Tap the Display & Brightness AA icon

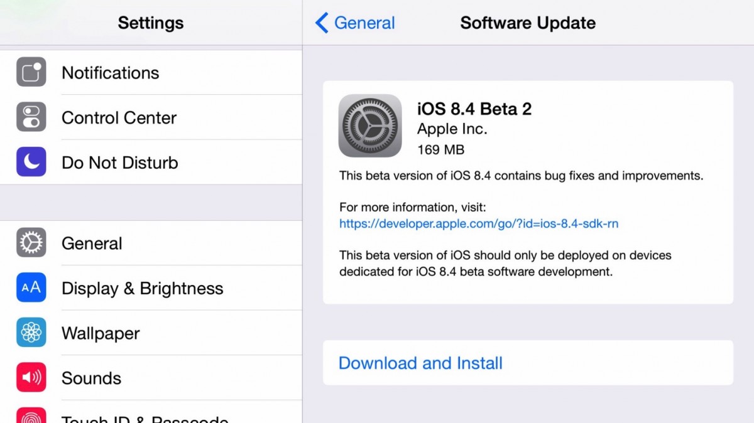tap(31, 288)
